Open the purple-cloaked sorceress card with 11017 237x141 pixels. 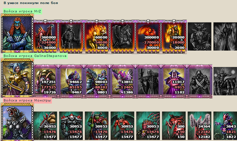tap(174, 81)
